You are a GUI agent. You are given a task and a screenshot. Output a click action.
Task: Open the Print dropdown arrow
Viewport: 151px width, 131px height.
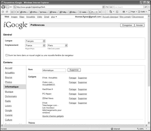point(127,12)
